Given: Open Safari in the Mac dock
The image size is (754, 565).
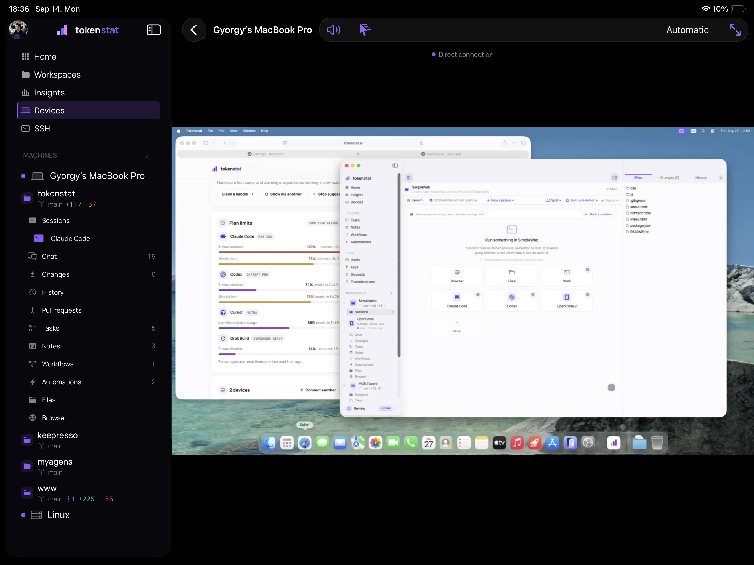Looking at the screenshot, I should tap(304, 443).
